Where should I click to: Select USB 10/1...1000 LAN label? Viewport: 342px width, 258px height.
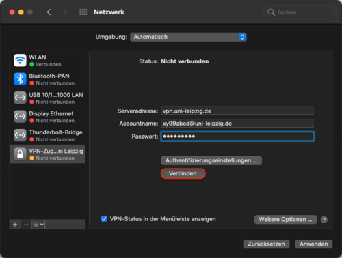[x=56, y=95]
